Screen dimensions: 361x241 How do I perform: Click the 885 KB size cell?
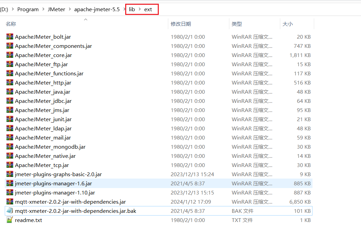(302, 184)
